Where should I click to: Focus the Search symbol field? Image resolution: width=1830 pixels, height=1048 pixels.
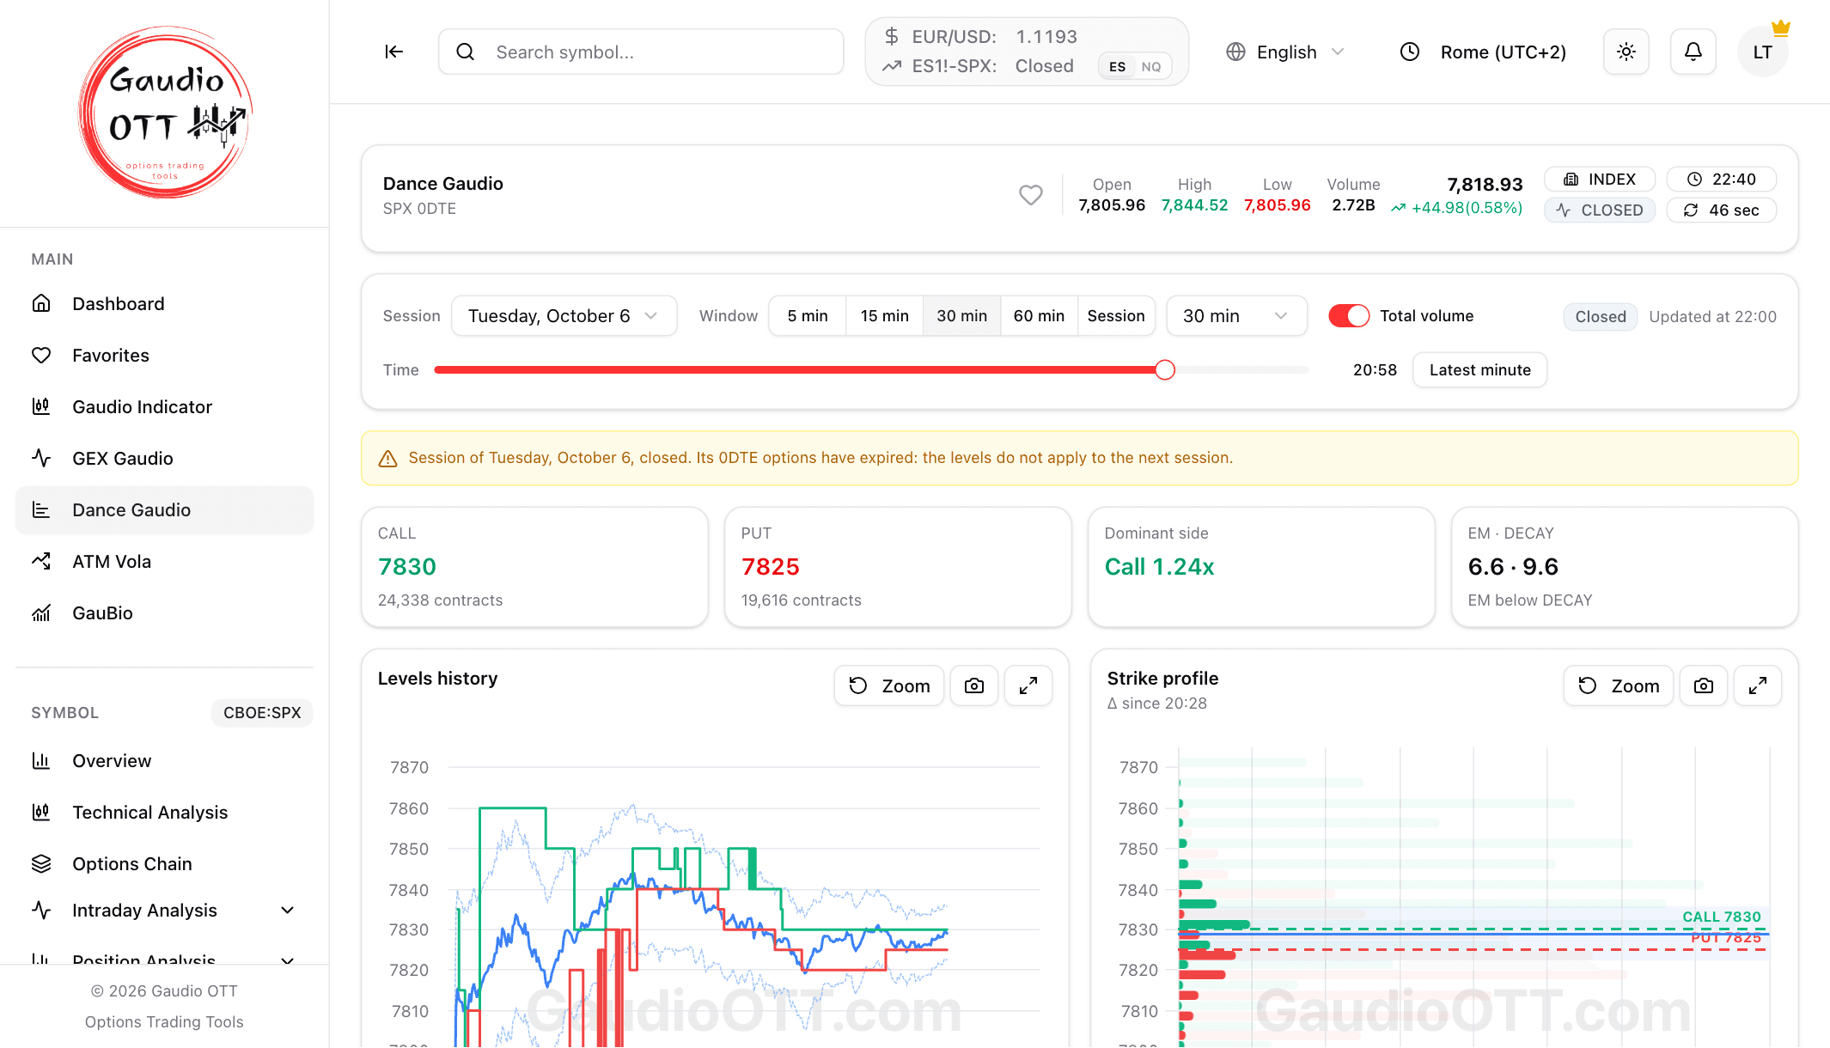coord(641,52)
